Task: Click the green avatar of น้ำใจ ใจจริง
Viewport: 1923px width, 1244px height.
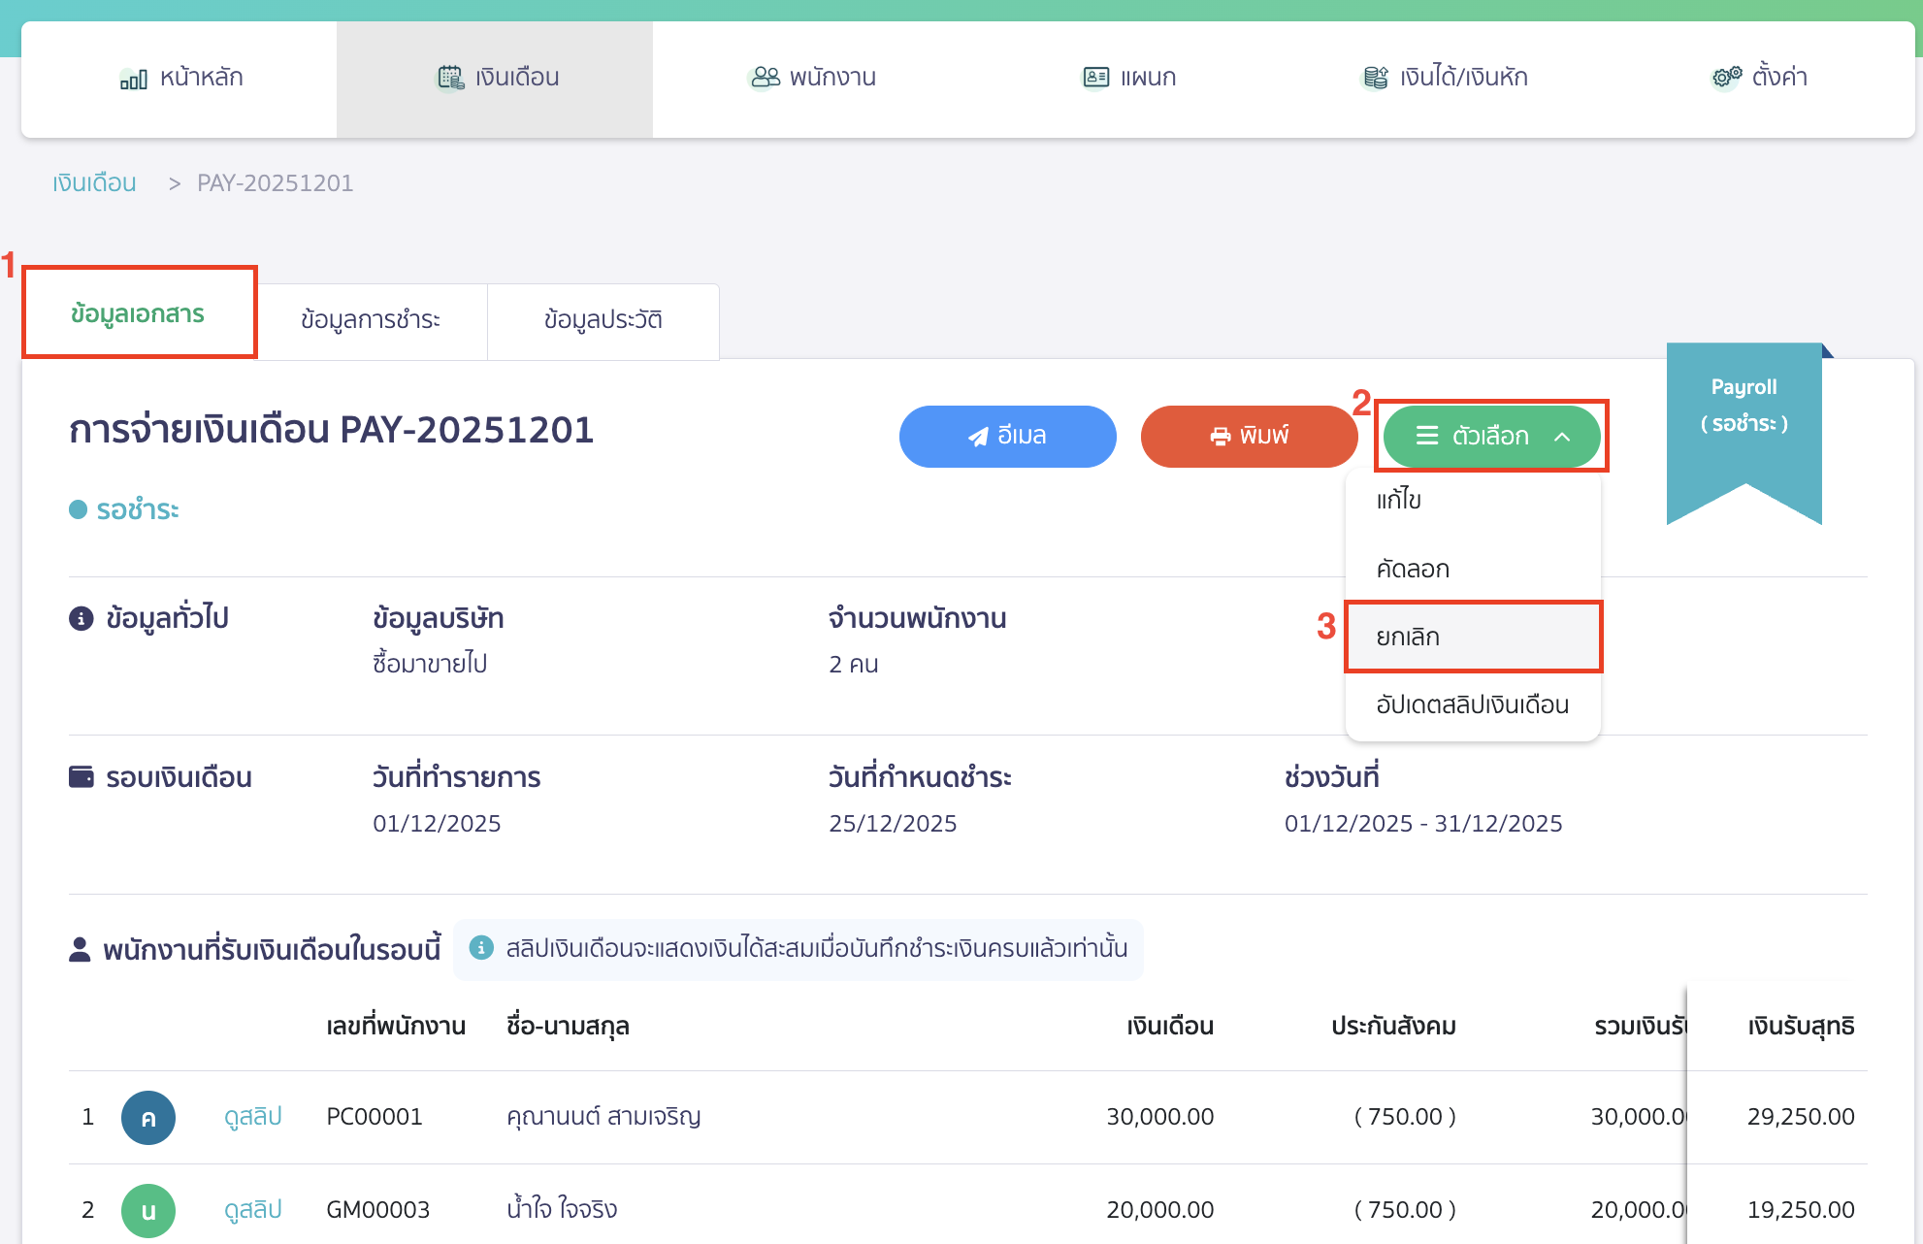Action: pos(147,1210)
